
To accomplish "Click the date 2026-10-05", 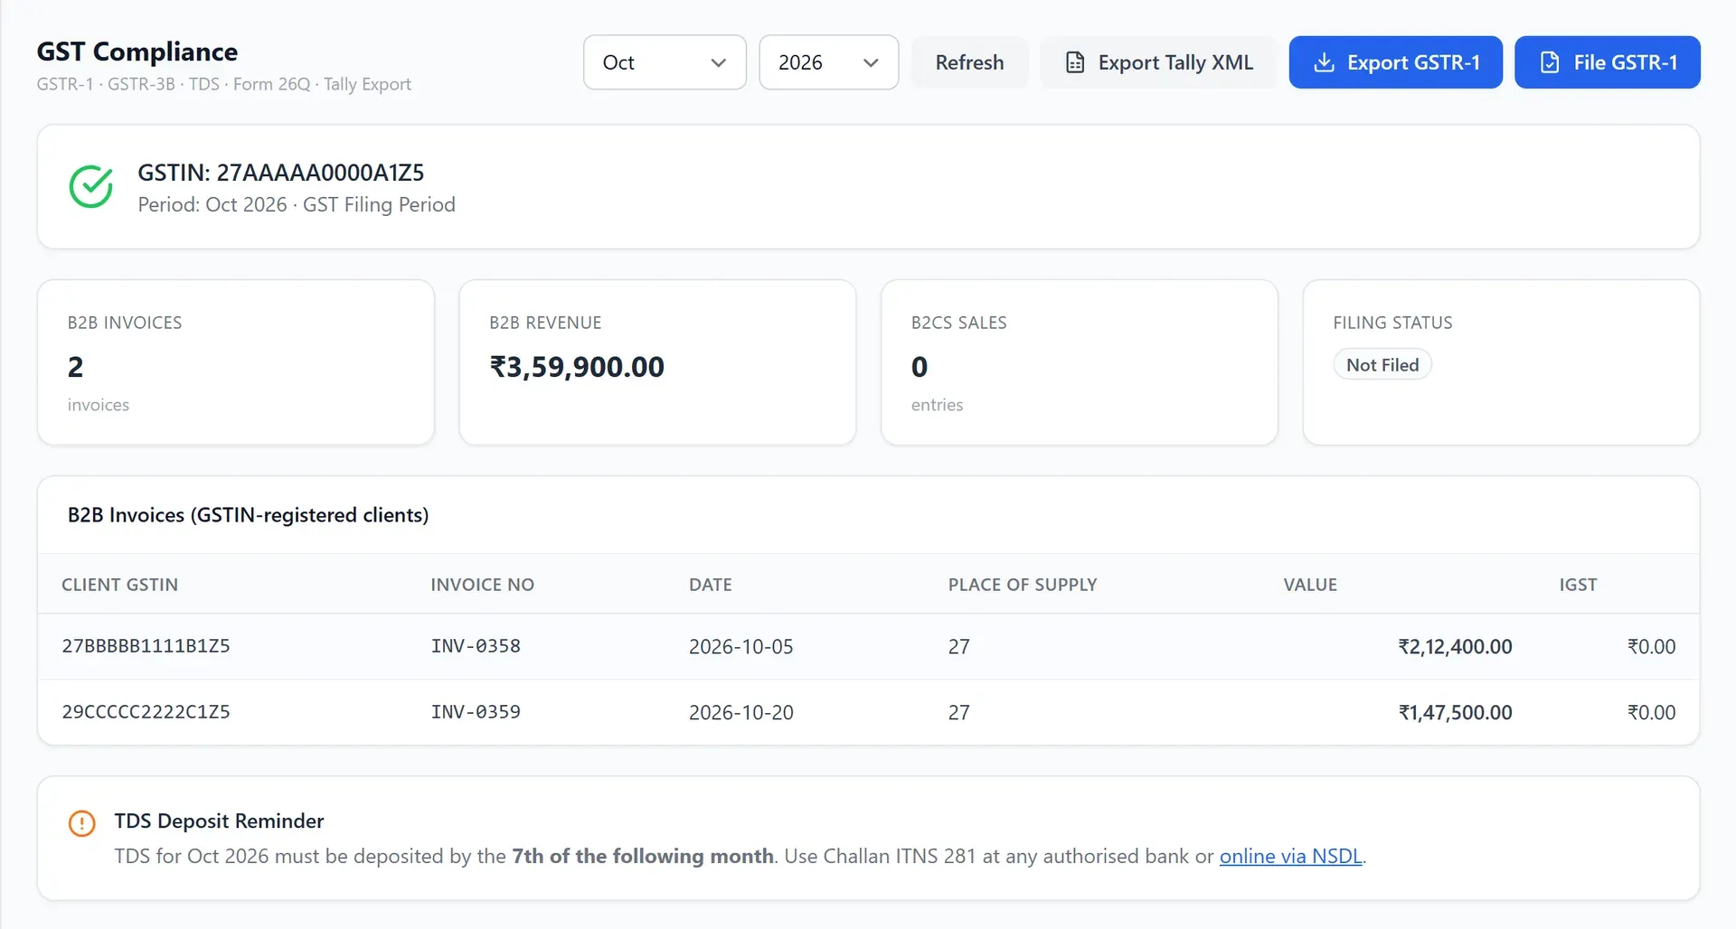I will pos(741,647).
